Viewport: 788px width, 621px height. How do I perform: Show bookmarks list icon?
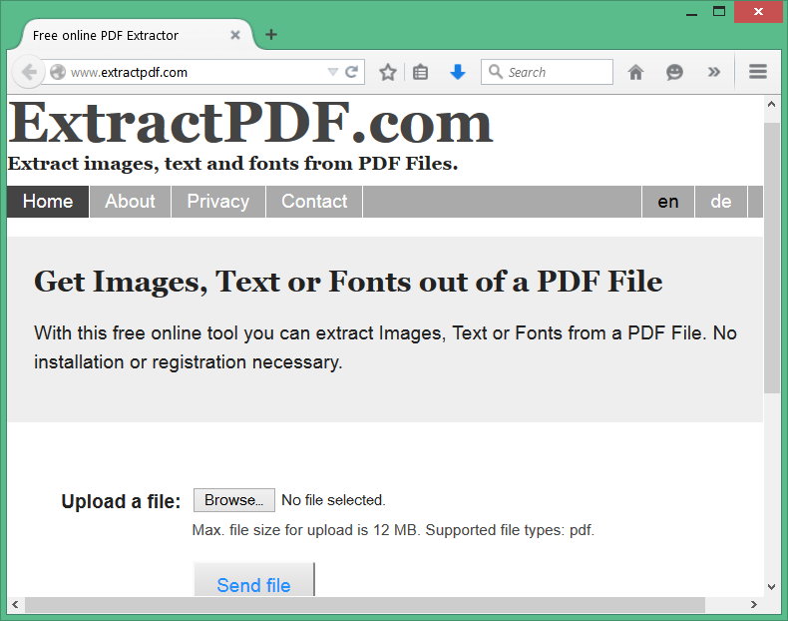point(420,73)
